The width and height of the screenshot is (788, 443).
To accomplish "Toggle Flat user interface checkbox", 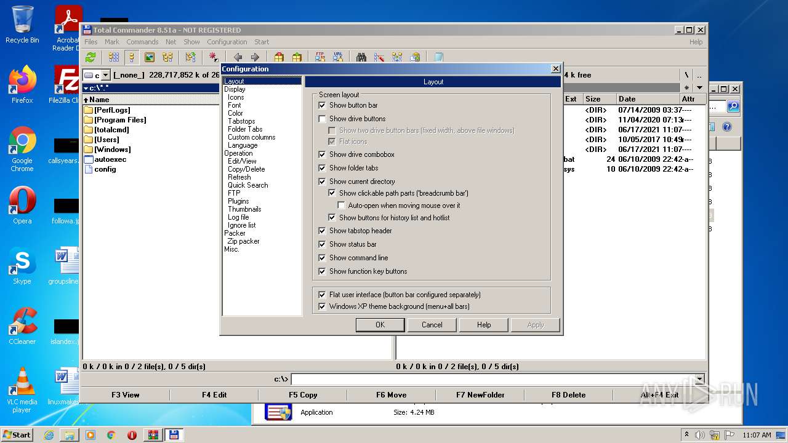I will tap(322, 295).
